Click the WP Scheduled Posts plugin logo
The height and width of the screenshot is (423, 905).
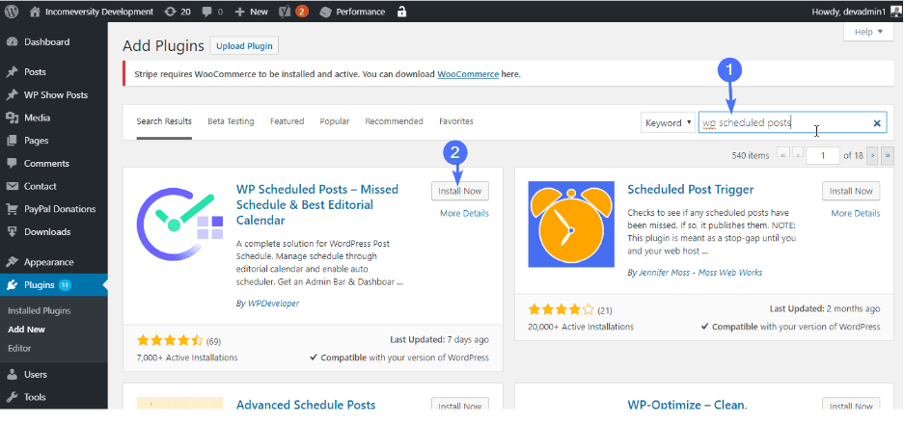(x=179, y=225)
